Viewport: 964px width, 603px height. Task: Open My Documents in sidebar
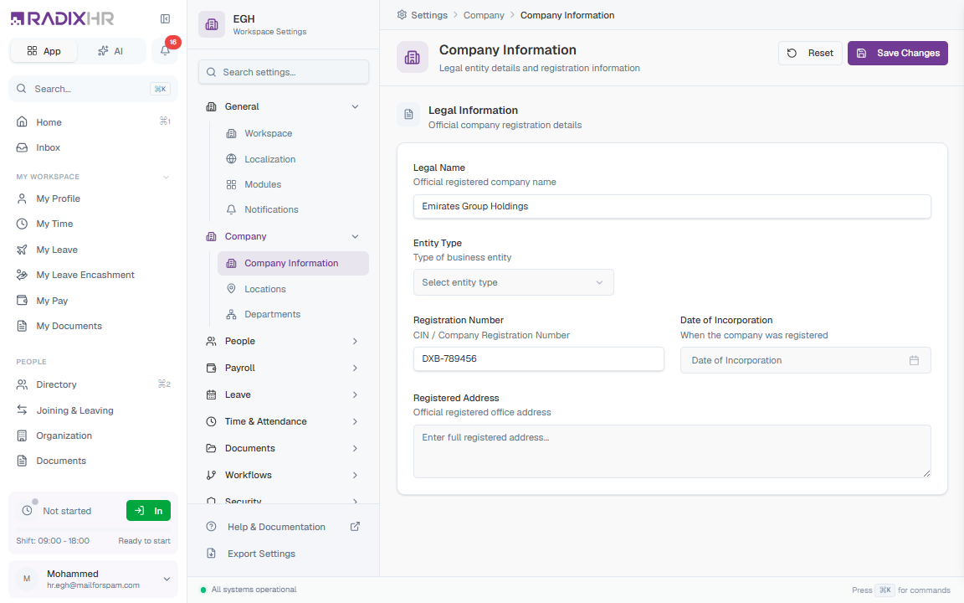click(x=94, y=326)
